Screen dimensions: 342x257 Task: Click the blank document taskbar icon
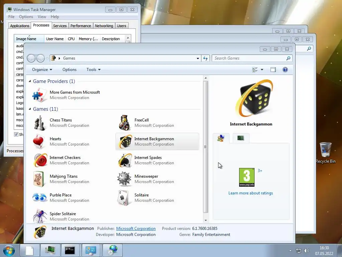(29, 250)
